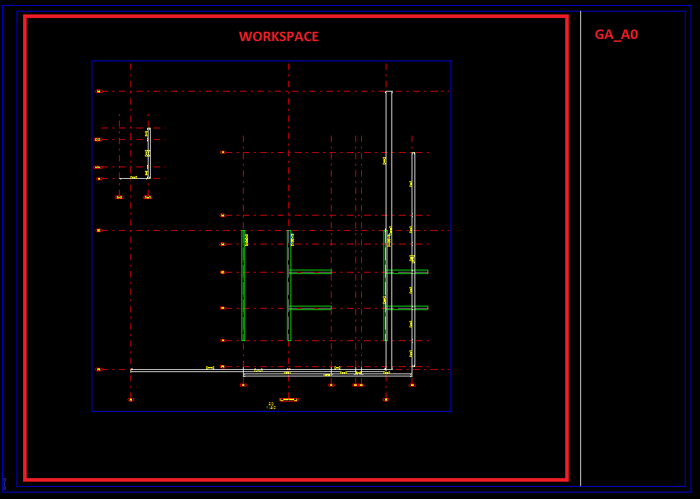Click the WORKSPACE title label
700x499 pixels.
[x=278, y=37]
